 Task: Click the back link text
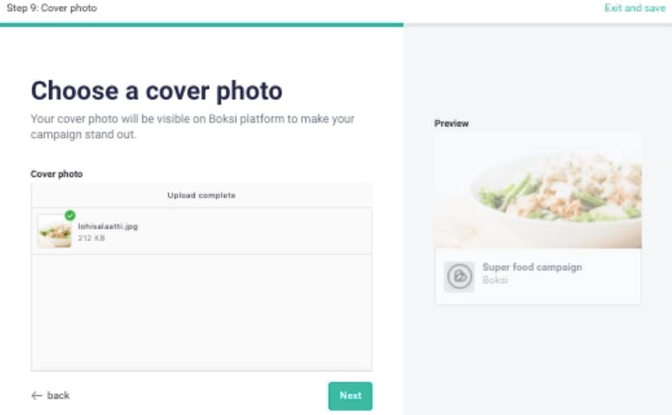tap(59, 395)
